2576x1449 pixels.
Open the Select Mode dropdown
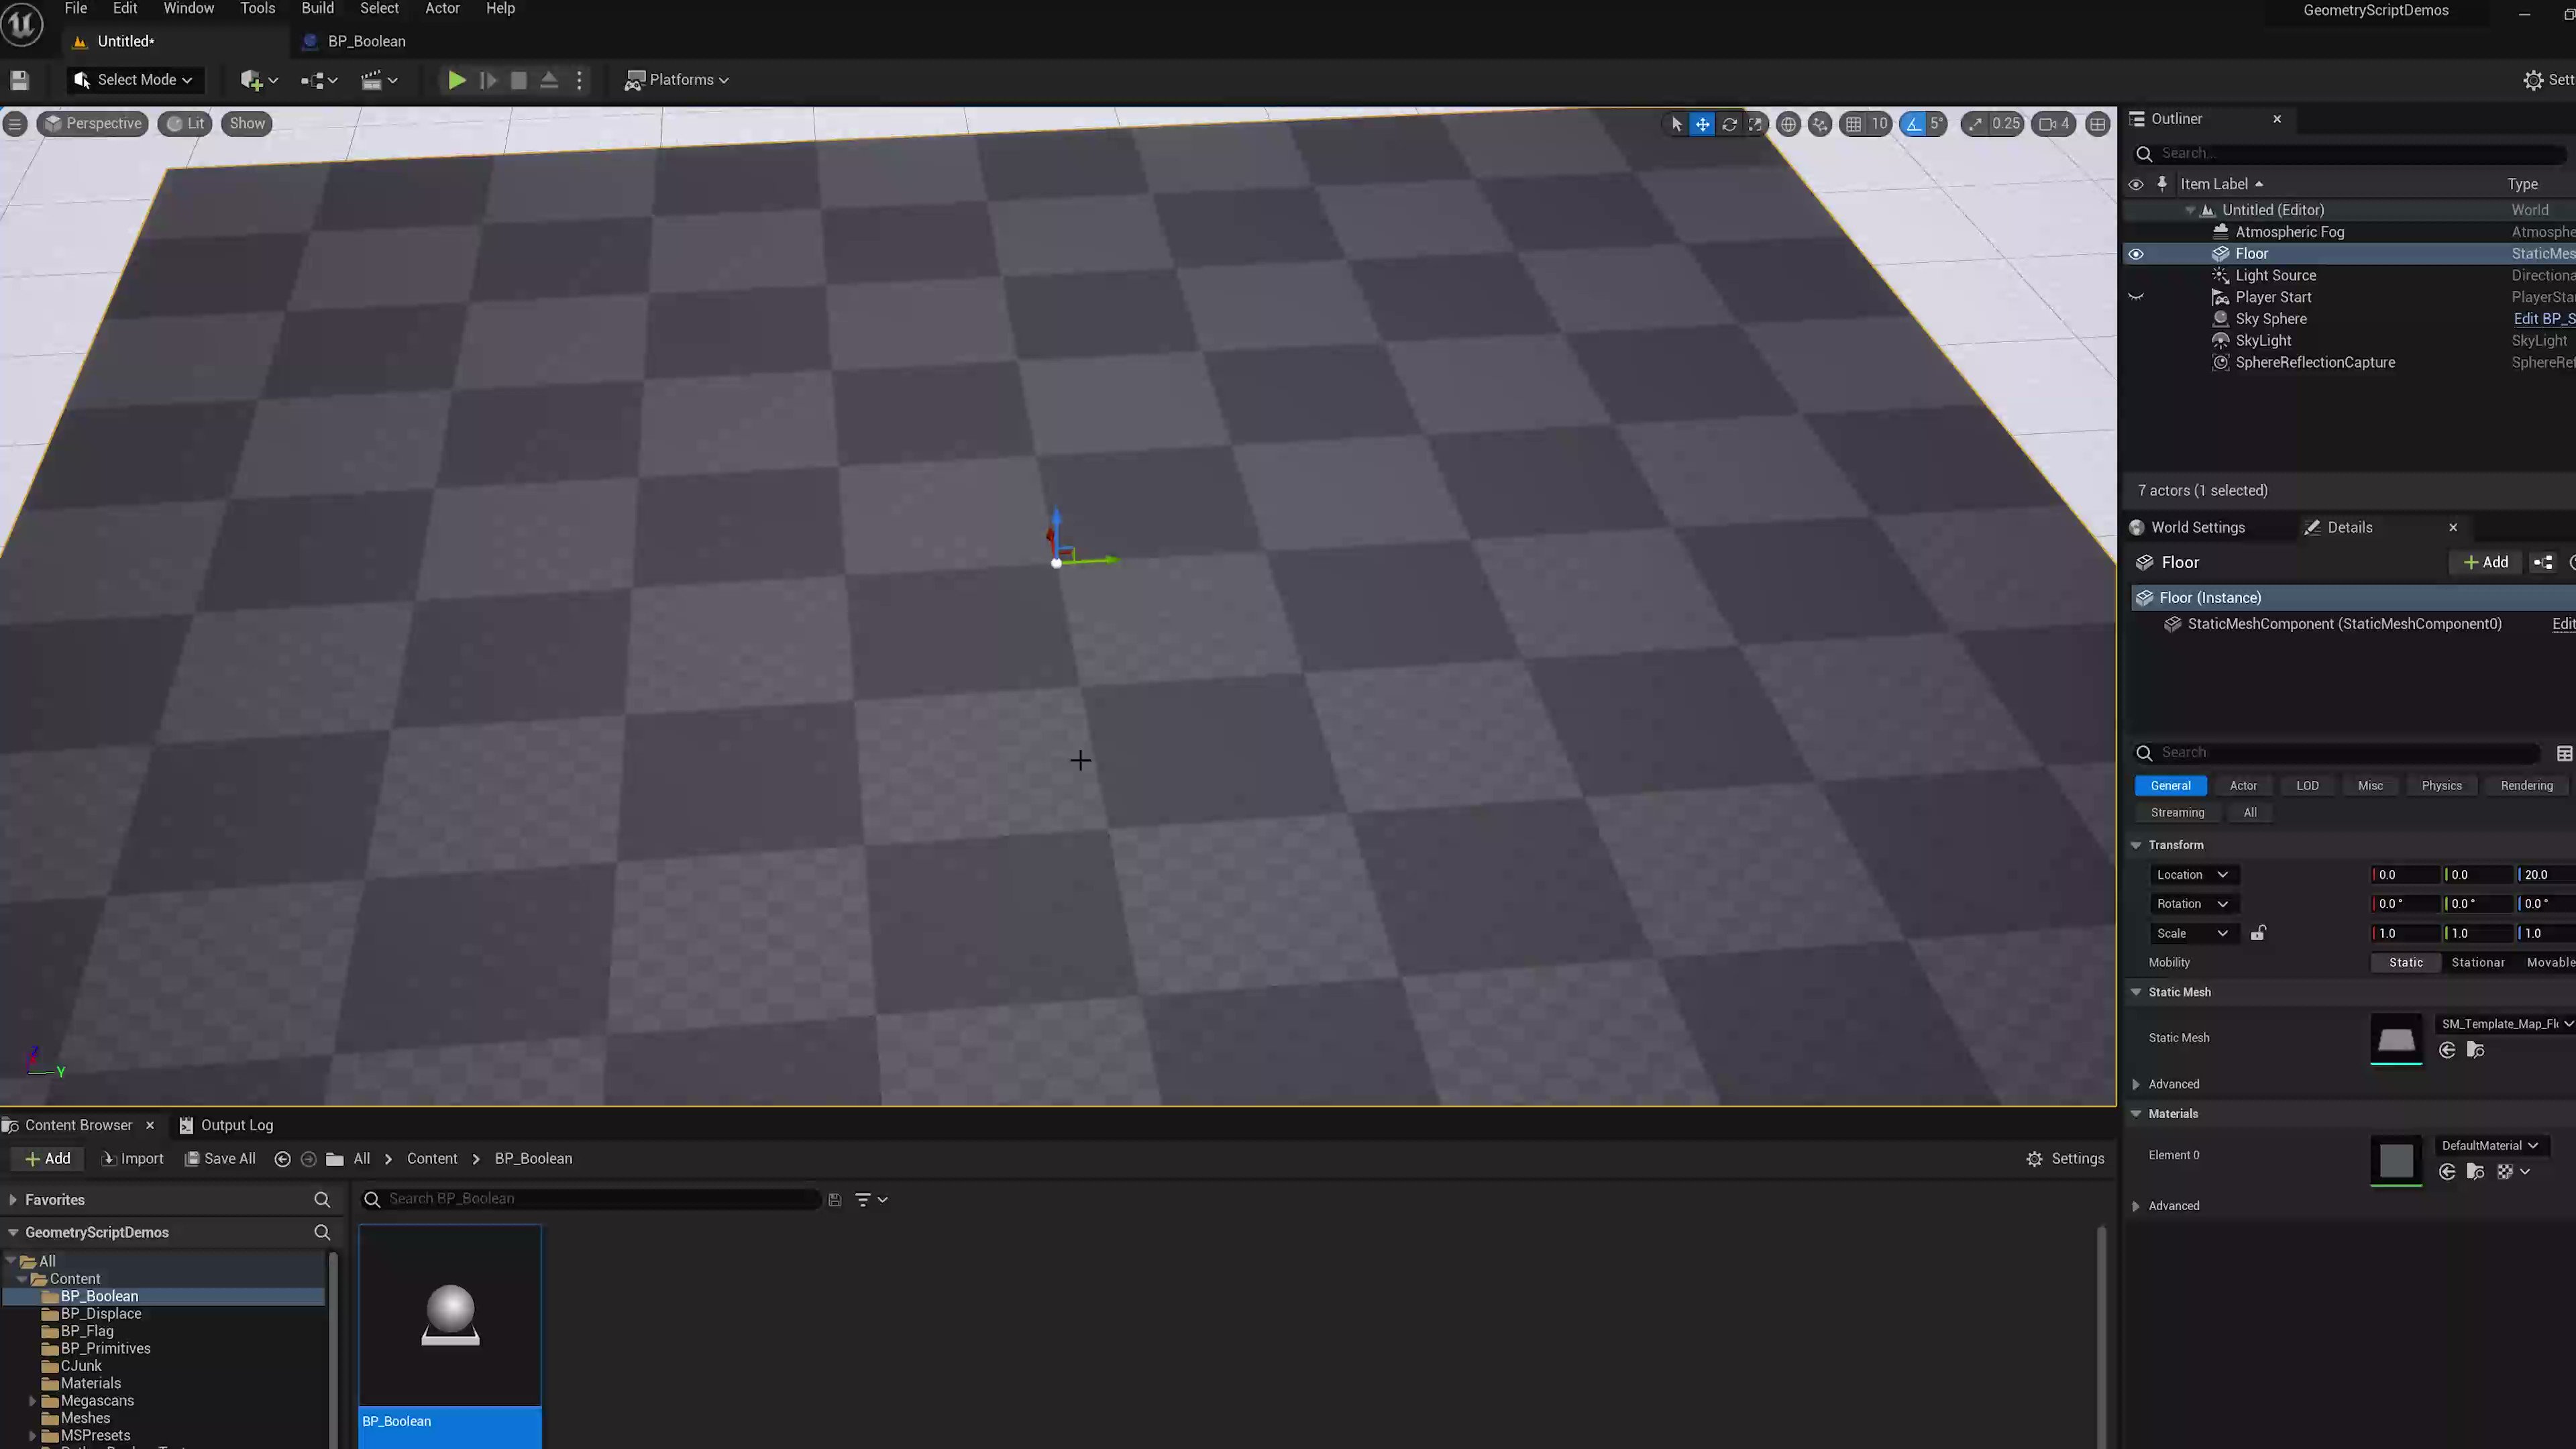tap(134, 79)
